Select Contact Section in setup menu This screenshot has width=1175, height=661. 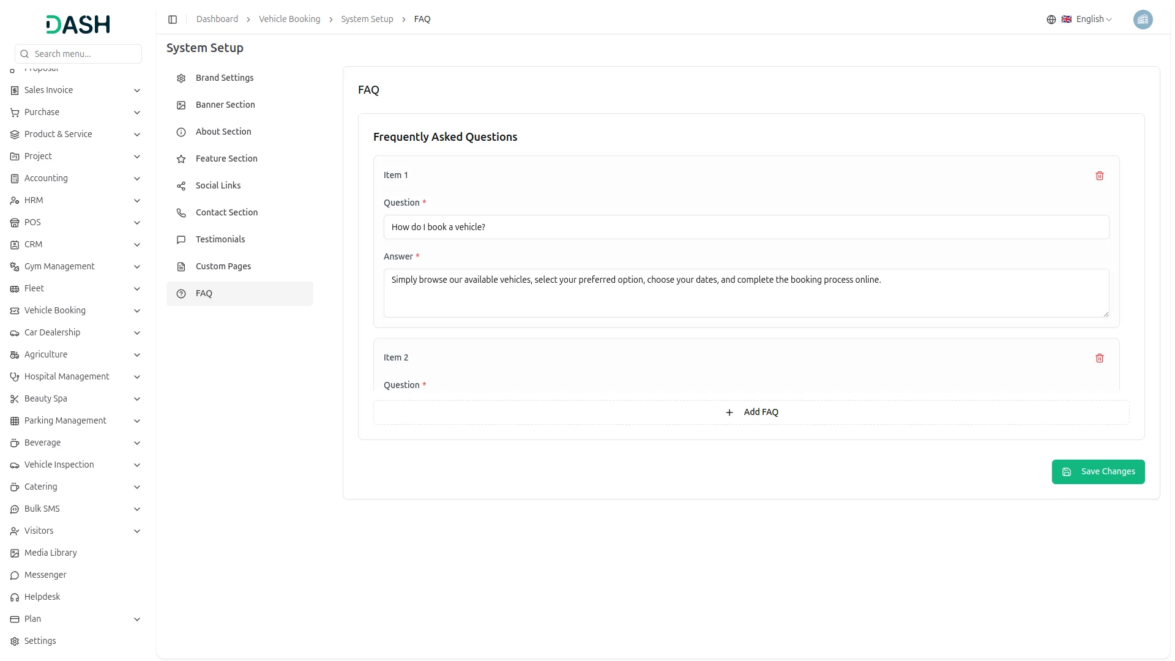coord(226,212)
